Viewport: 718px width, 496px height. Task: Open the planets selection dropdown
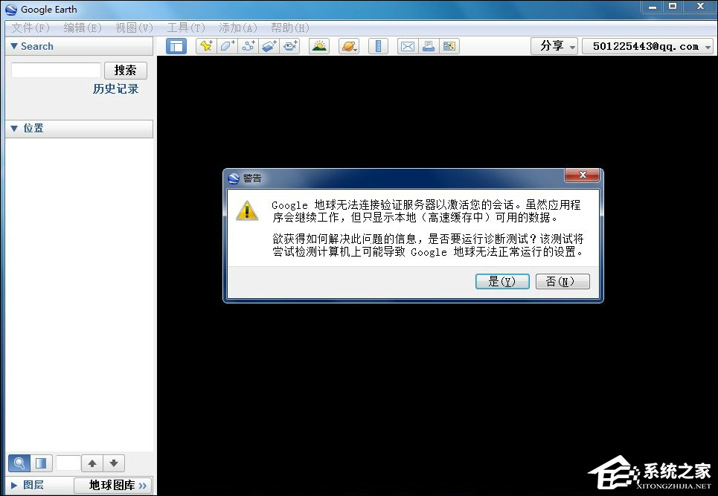coord(348,45)
